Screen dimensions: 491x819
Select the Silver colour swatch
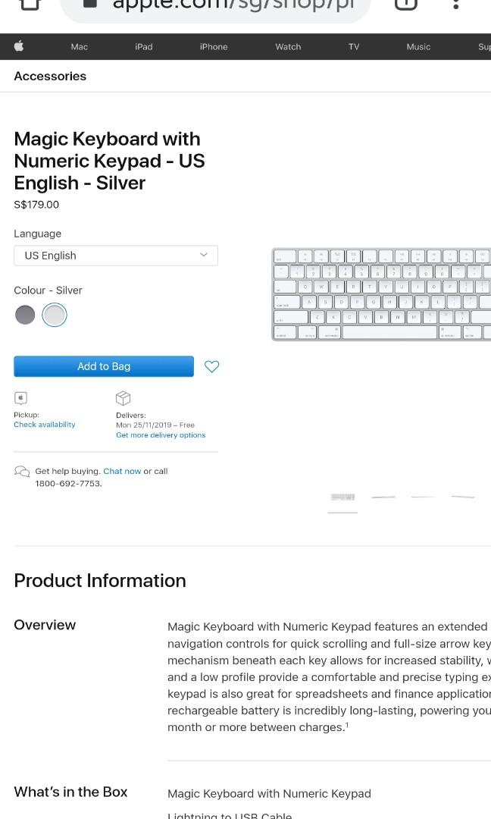tap(55, 315)
